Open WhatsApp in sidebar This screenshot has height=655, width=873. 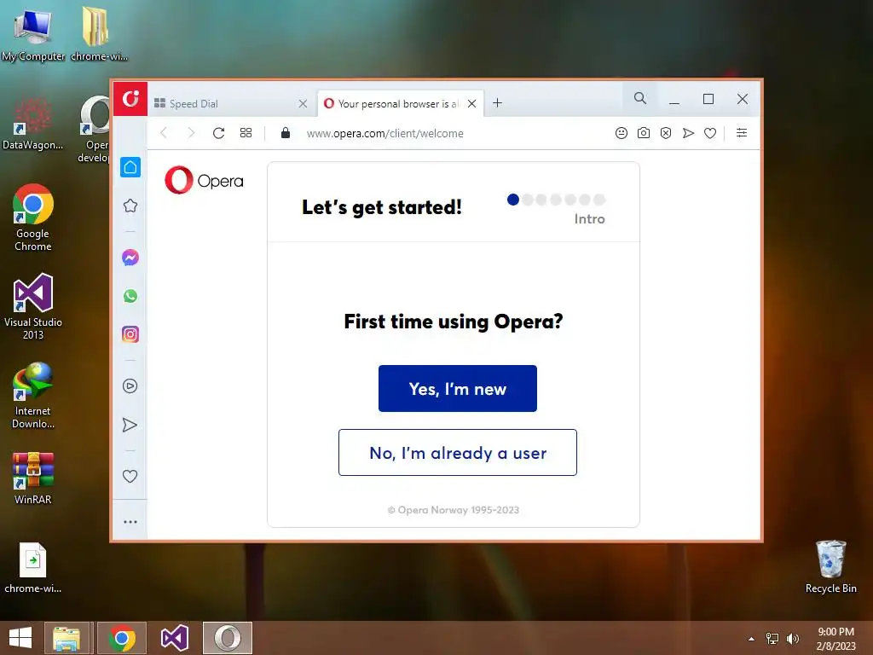pyautogui.click(x=130, y=296)
